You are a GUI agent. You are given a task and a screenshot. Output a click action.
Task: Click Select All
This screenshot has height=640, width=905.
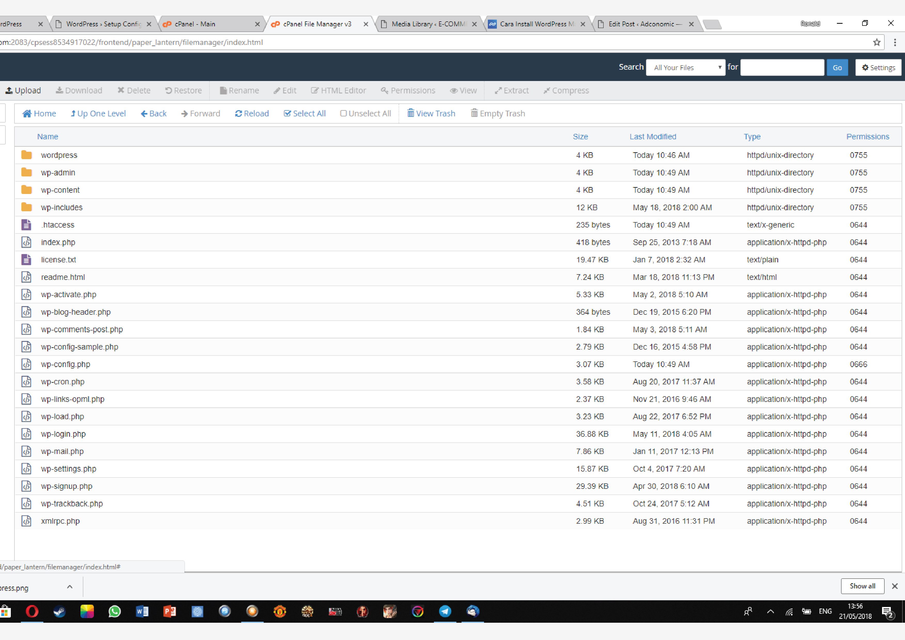point(305,114)
